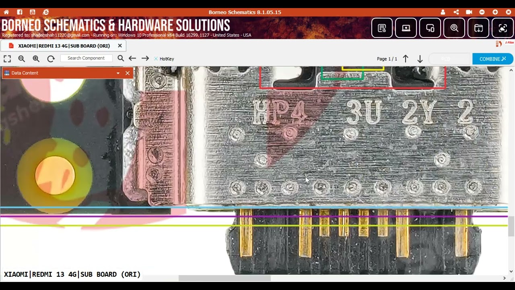Go to next page with down arrow

click(x=420, y=59)
